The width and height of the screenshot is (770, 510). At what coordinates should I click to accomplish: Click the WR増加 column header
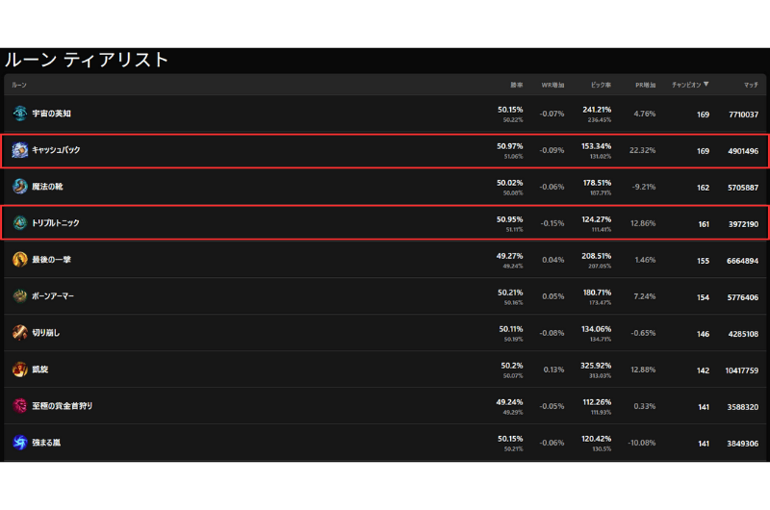[552, 85]
